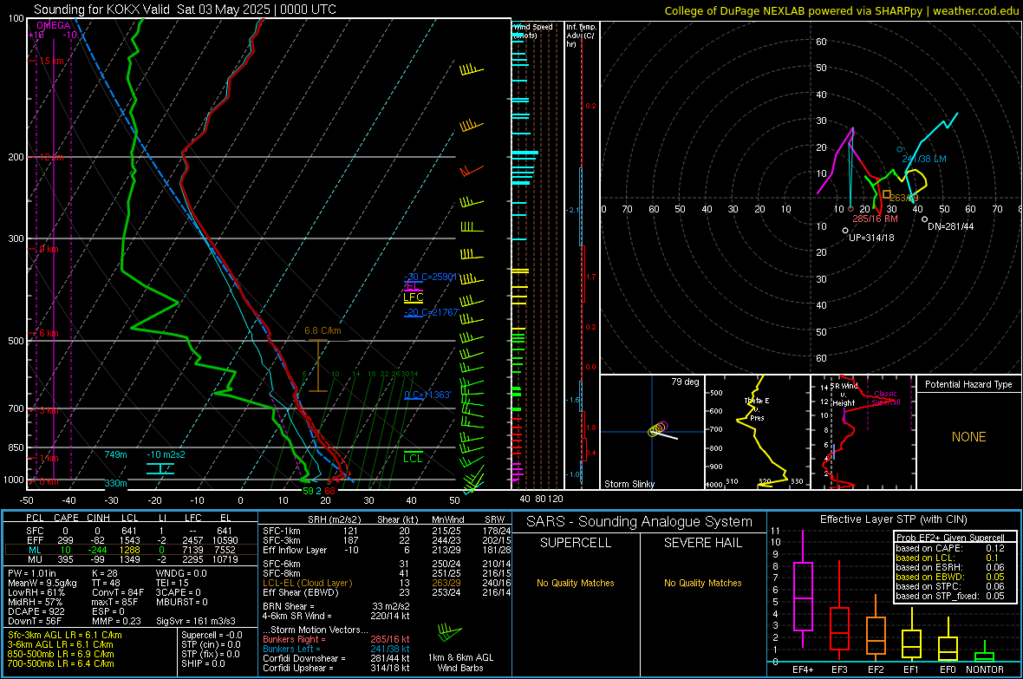
Task: Click the 12 km height marker label
Action: [52, 157]
